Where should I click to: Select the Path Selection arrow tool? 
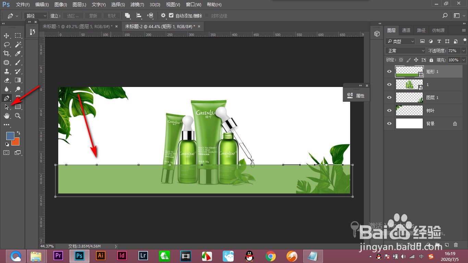click(x=7, y=107)
